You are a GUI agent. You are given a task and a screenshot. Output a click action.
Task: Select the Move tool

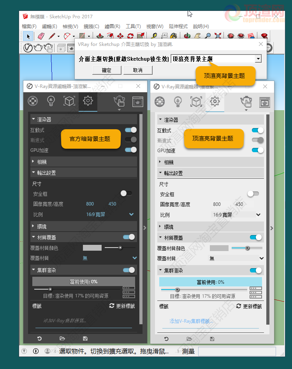pos(120,36)
